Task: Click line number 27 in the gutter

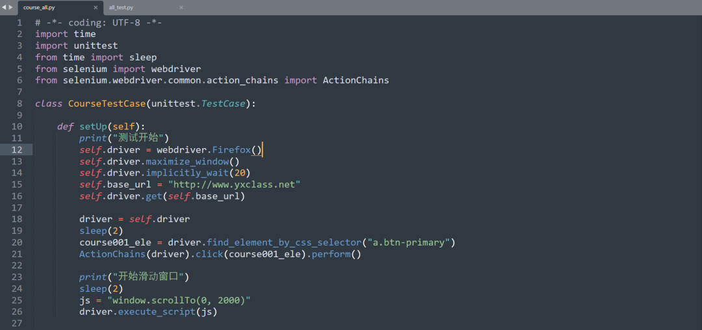Action: pos(16,324)
